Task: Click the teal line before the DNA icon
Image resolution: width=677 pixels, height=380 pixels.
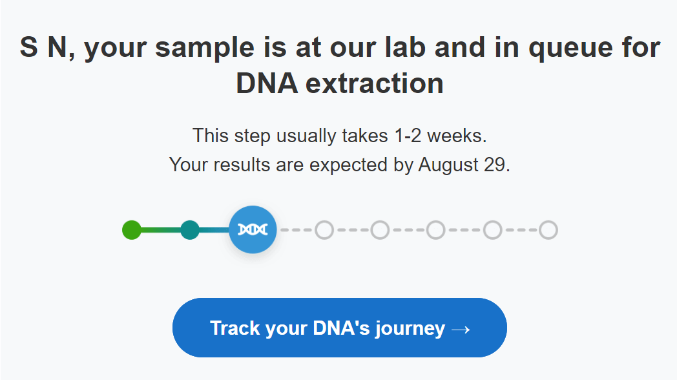Action: (x=214, y=230)
